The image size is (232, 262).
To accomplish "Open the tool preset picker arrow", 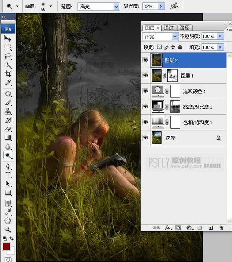I will coord(17,6).
